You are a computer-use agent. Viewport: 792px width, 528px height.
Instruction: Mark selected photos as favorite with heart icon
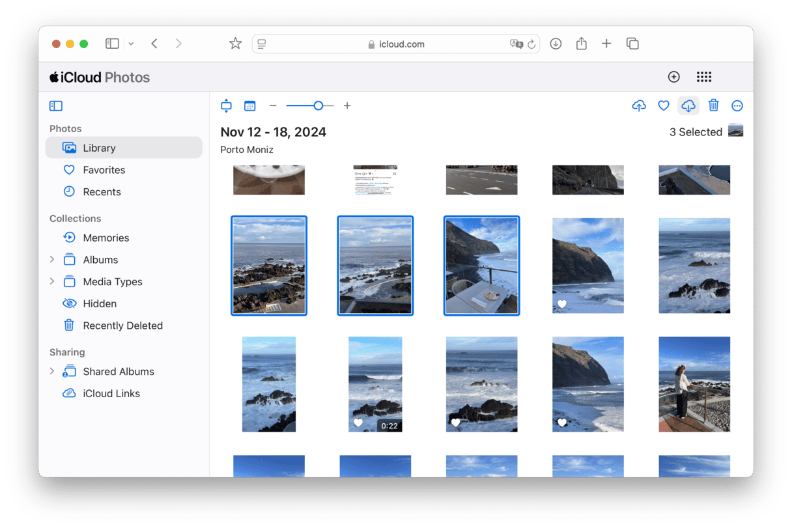(663, 106)
